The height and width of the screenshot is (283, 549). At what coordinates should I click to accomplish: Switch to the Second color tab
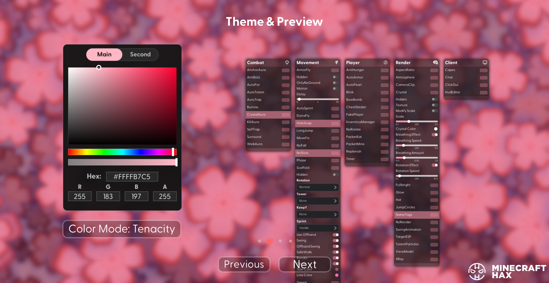pyautogui.click(x=140, y=55)
